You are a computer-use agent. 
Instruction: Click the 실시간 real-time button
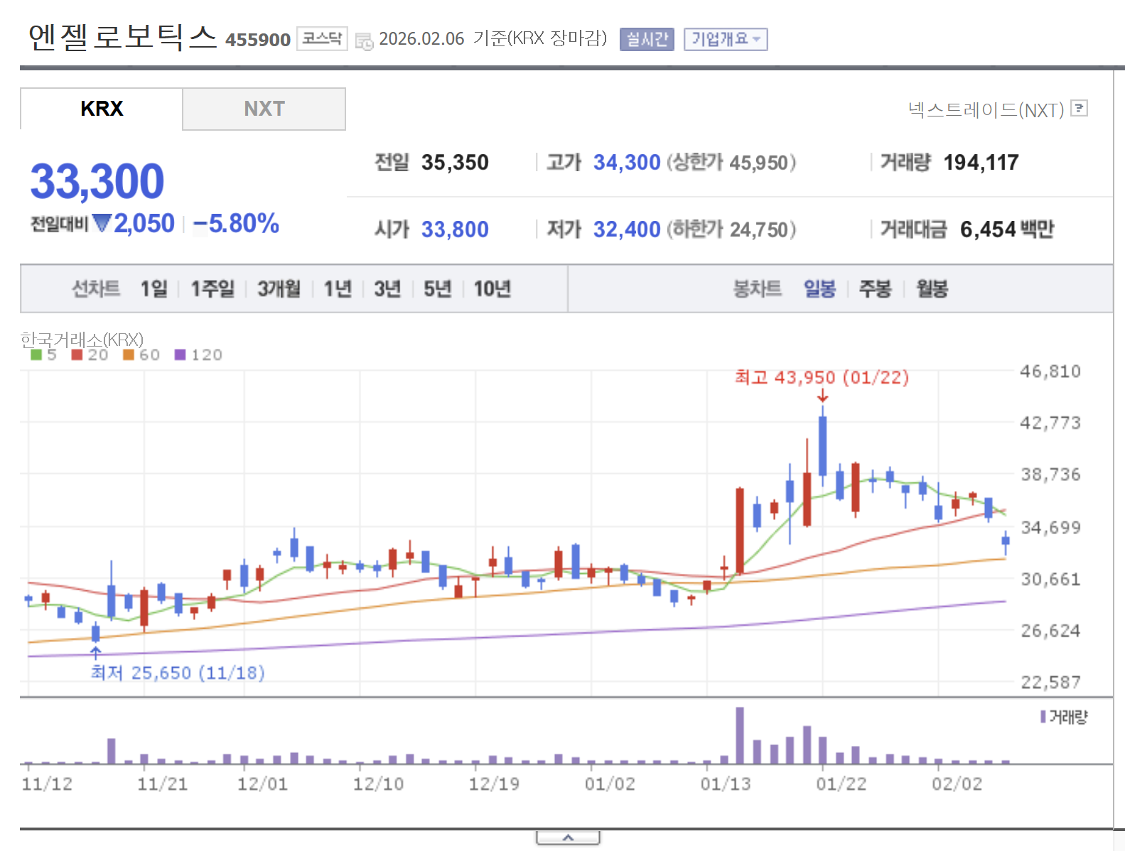[647, 39]
